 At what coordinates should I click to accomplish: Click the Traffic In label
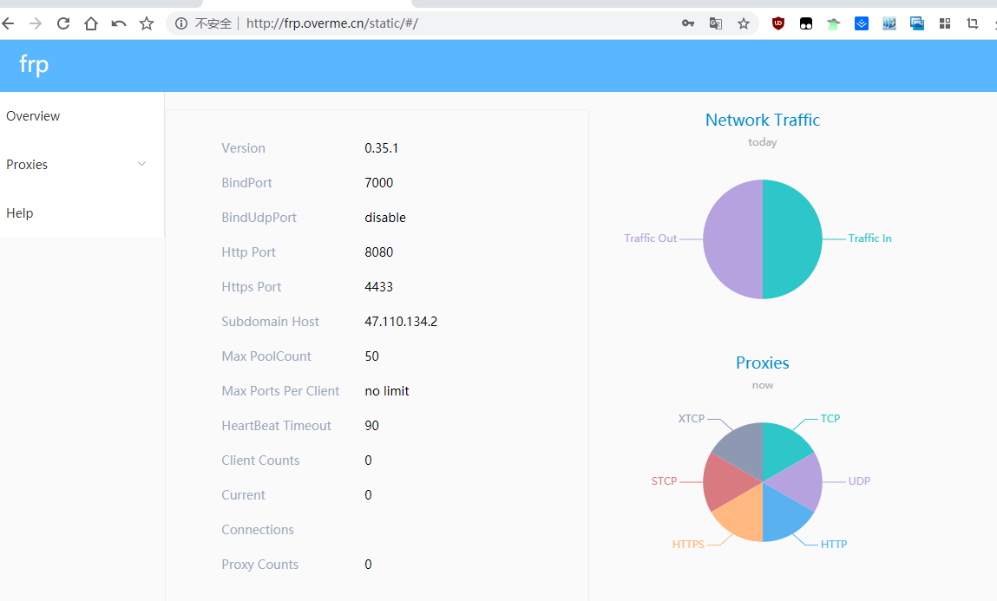pos(869,238)
